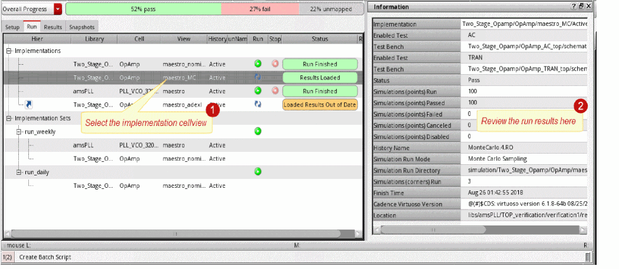The image size is (619, 269).
Task: Stop the amsPLL implementation under Implementations
Action: click(275, 91)
